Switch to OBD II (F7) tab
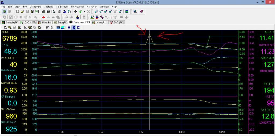 (x=28, y=23)
